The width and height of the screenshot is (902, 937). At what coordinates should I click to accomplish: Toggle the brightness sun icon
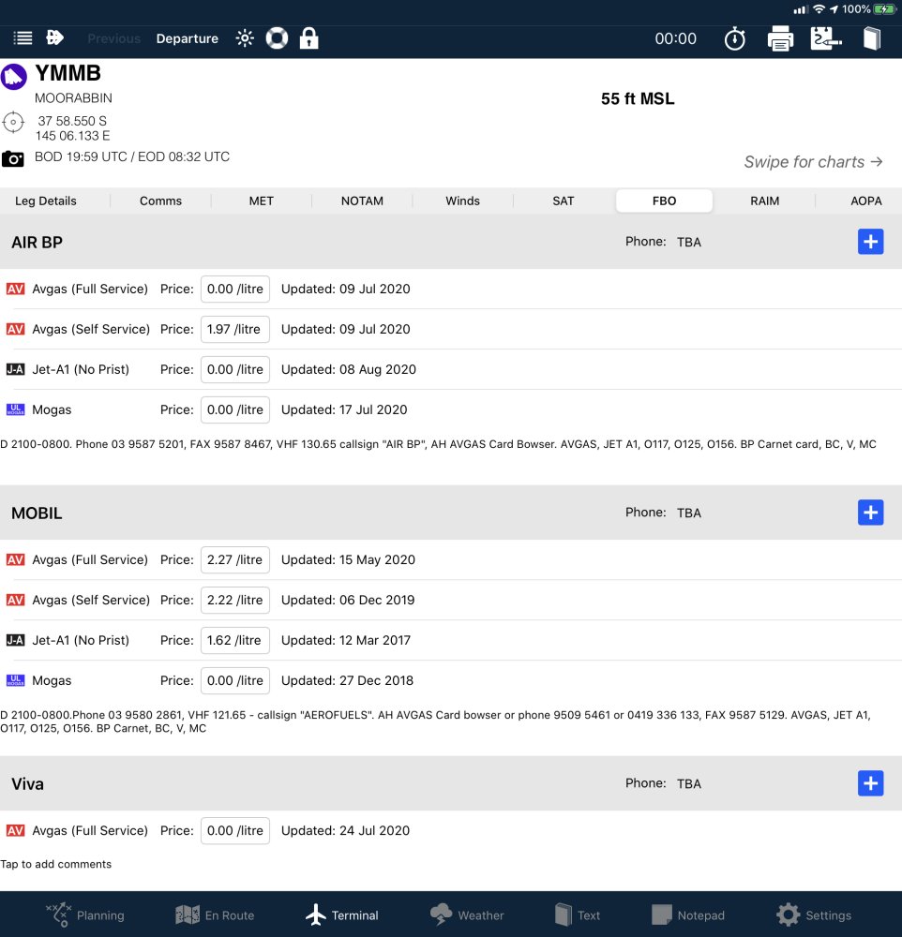tap(245, 38)
